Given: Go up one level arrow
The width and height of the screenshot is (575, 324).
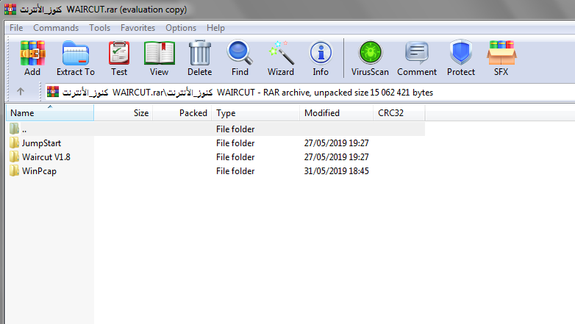Looking at the screenshot, I should point(21,92).
